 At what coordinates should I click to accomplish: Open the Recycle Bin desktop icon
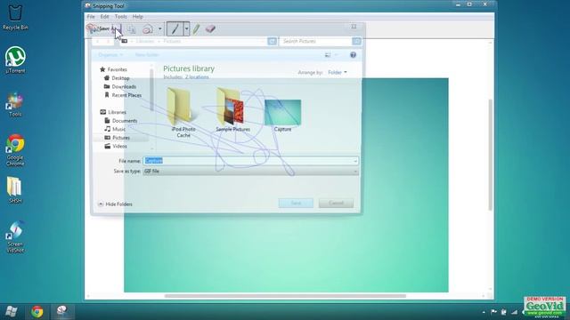point(15,18)
